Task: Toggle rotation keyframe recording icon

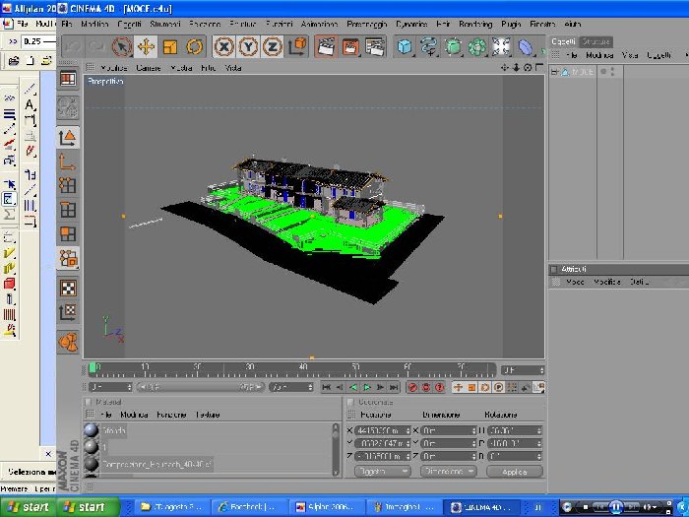Action: click(485, 387)
